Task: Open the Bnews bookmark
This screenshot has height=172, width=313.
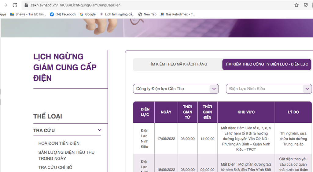Action: click(x=28, y=14)
